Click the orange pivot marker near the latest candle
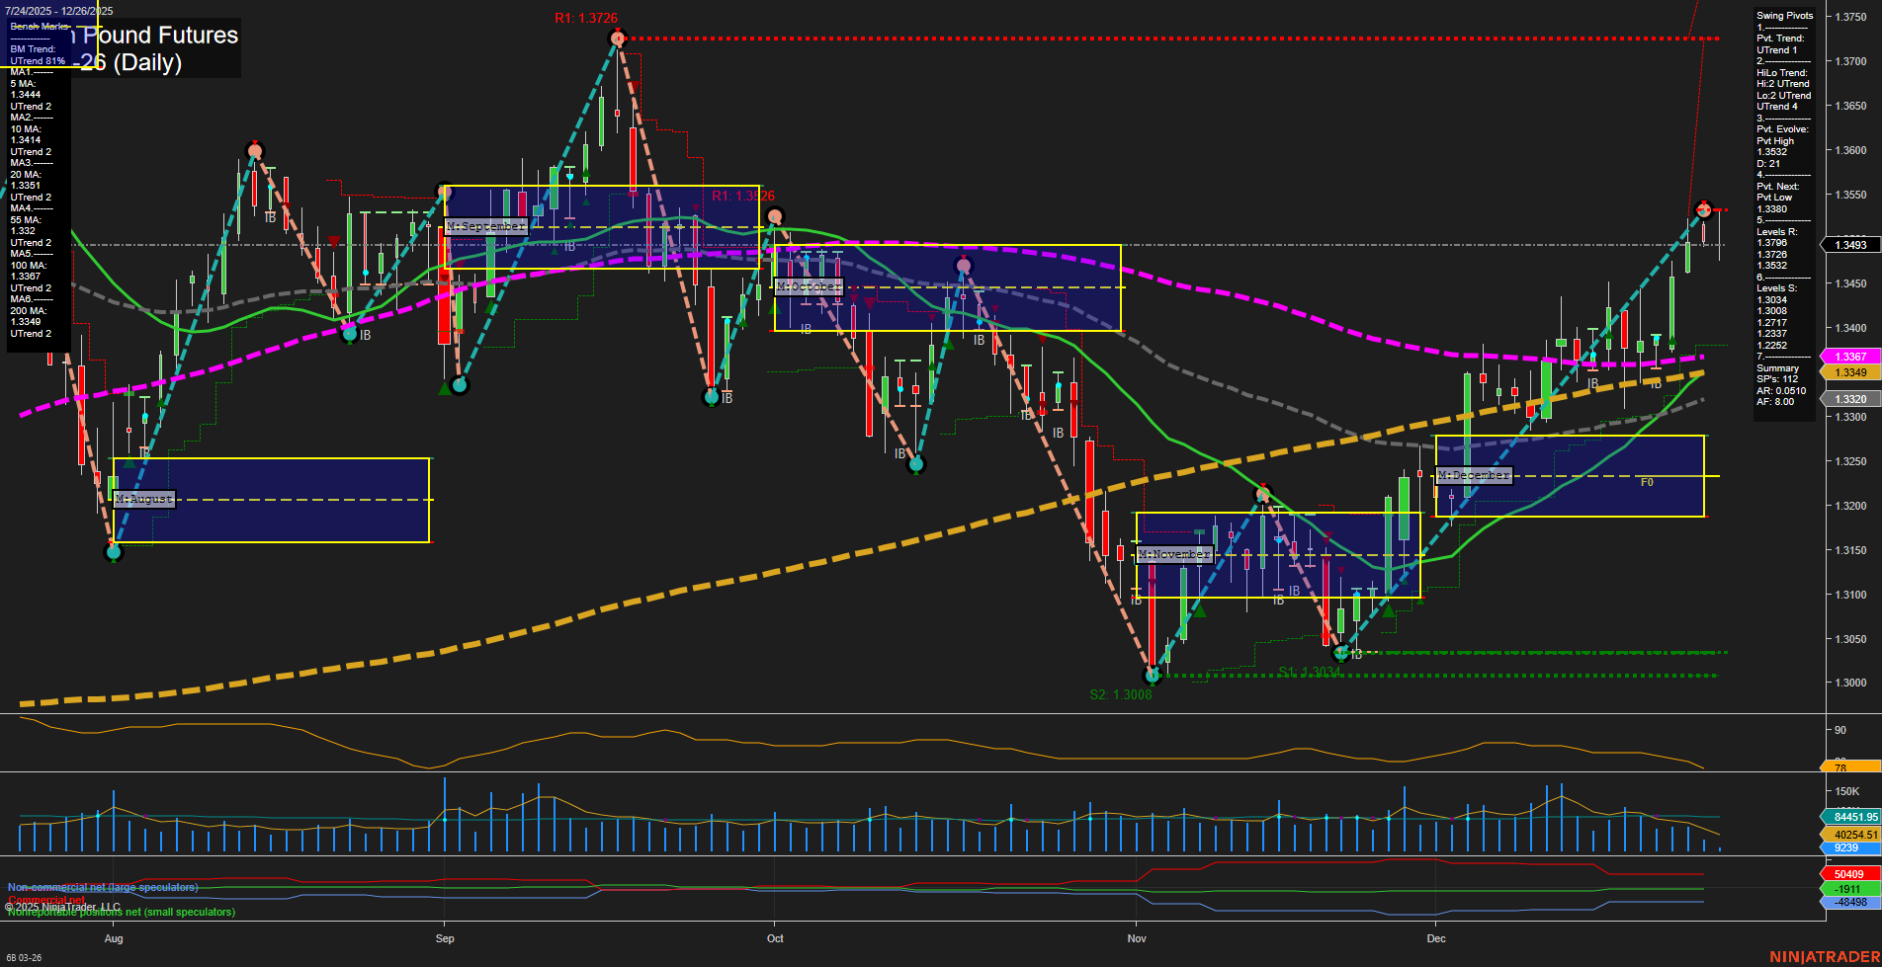Image resolution: width=1882 pixels, height=967 pixels. click(1702, 208)
